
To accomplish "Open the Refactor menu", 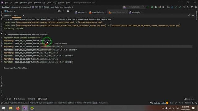I will [37, 2].
